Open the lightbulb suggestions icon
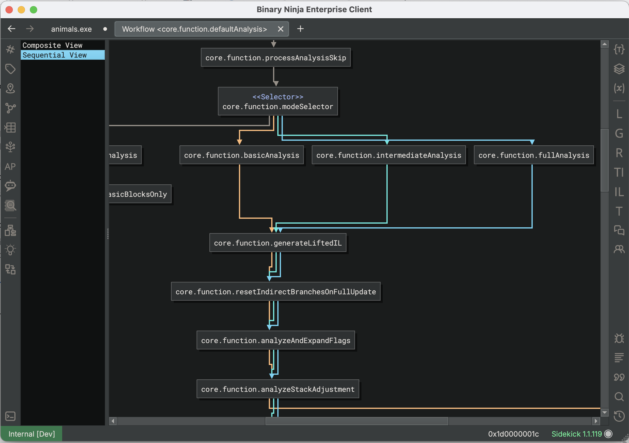 tap(10, 250)
